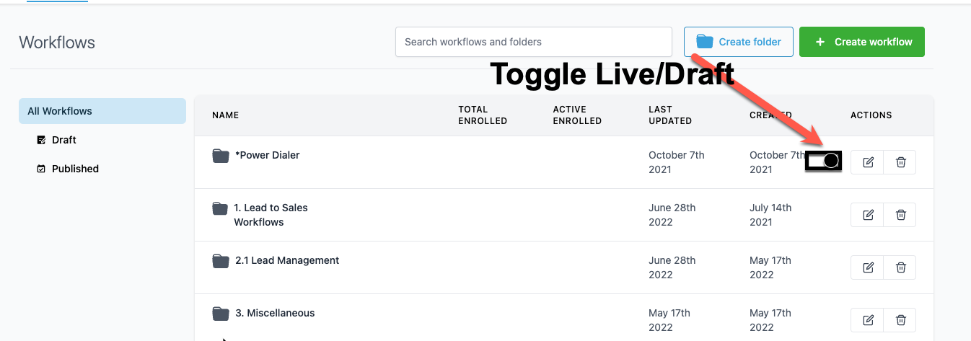Click trash icon for 2.1 Lead Management
This screenshot has width=971, height=341.
(x=901, y=267)
